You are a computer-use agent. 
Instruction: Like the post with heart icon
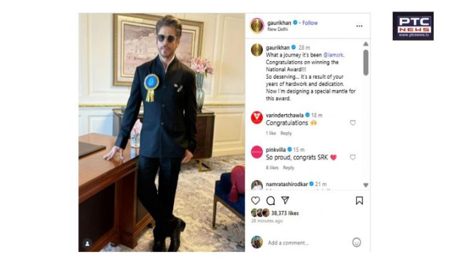point(256,201)
